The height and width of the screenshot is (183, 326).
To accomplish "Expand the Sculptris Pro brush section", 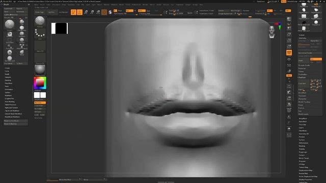I will pos(9,99).
